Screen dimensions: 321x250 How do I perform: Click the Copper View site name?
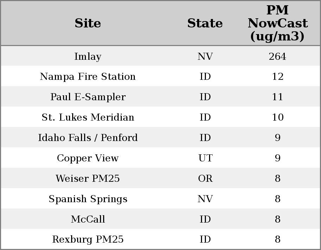tap(88, 158)
